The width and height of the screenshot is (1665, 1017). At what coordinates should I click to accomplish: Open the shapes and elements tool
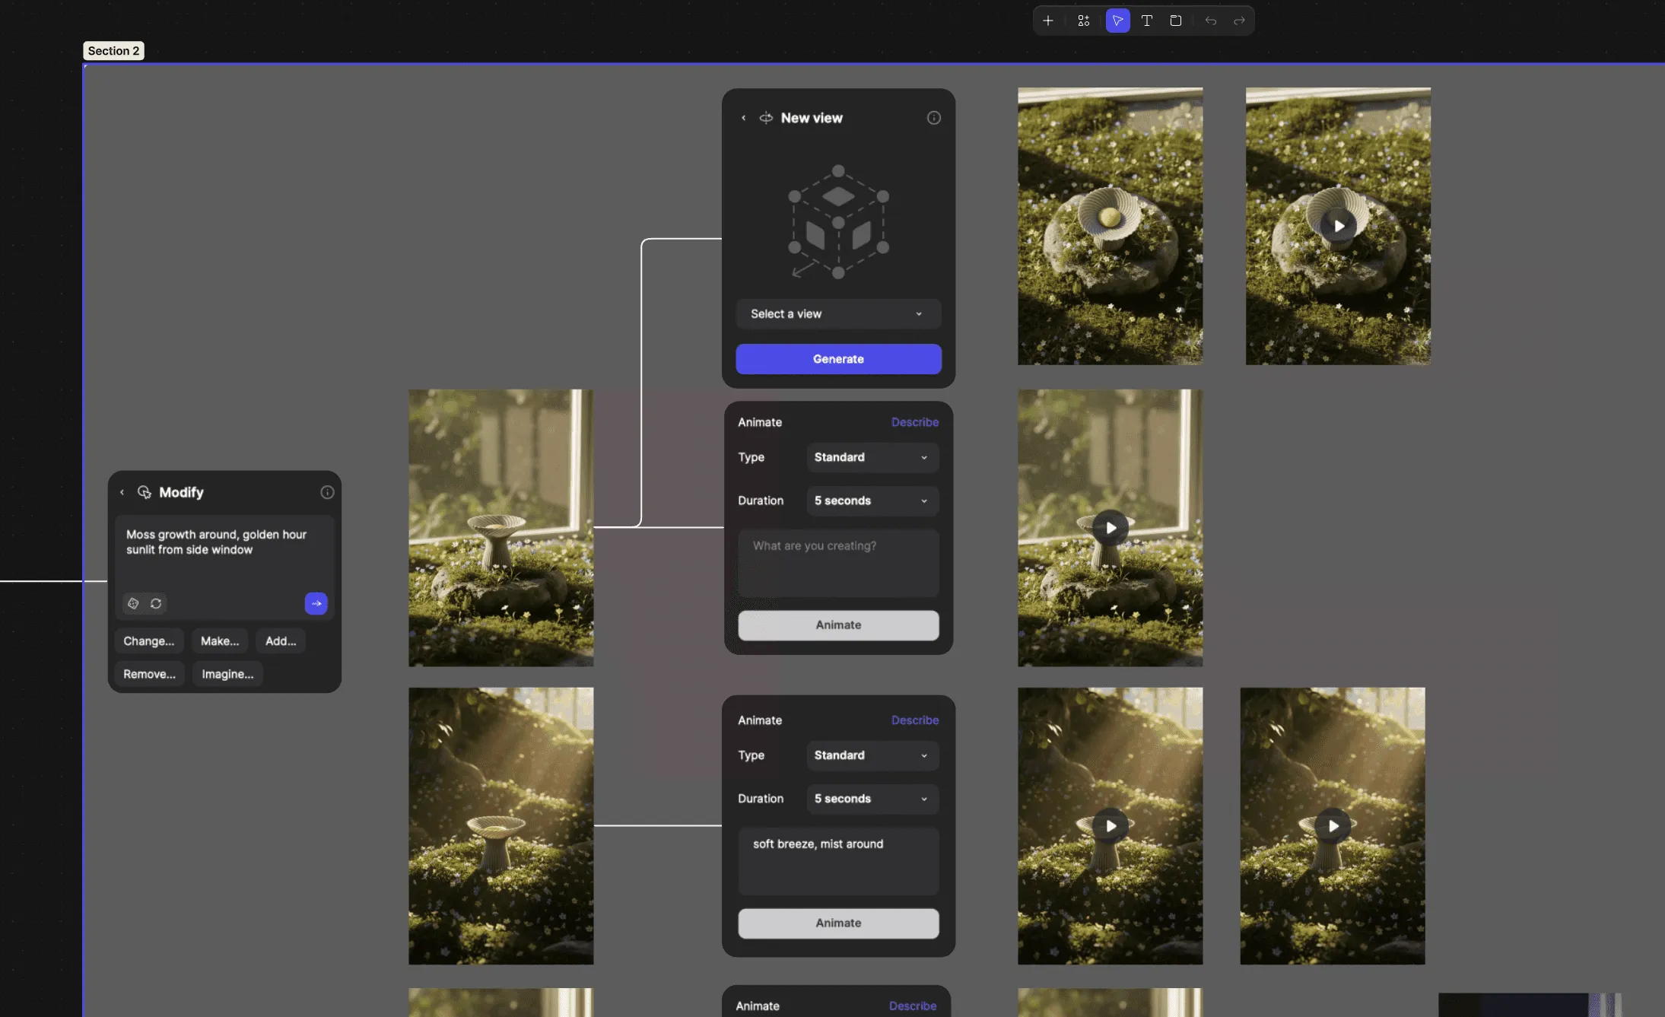(1083, 21)
